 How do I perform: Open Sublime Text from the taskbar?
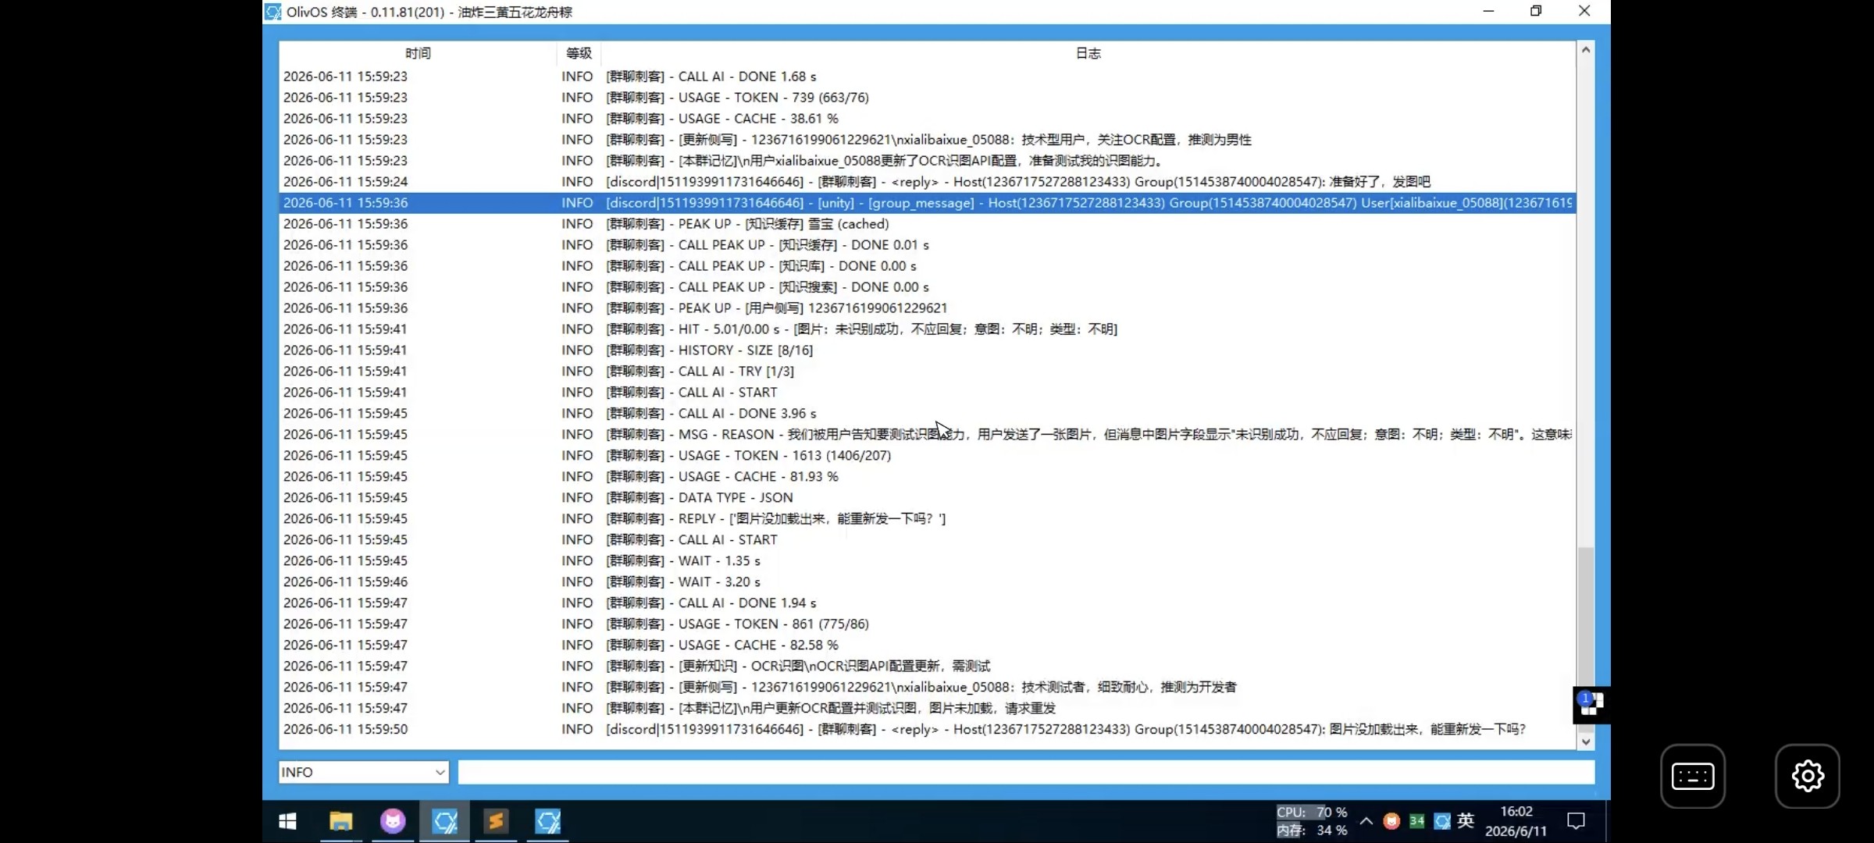496,821
